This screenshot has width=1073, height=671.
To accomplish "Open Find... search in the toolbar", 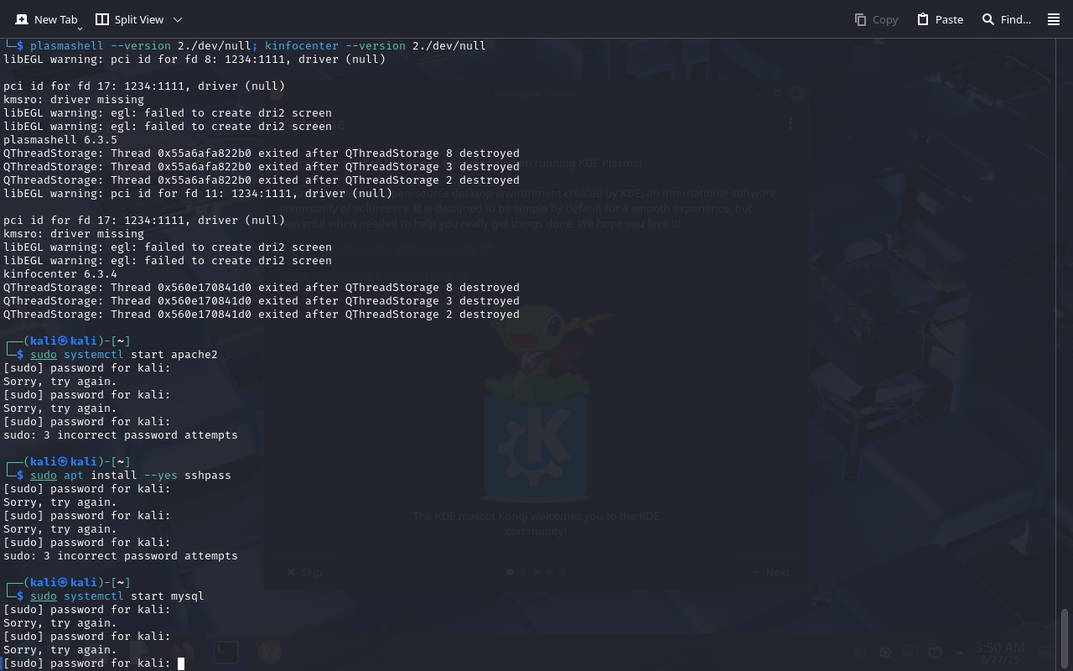I will click(x=1006, y=19).
